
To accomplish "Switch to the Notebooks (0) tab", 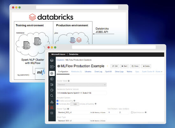I will coord(76,71).
